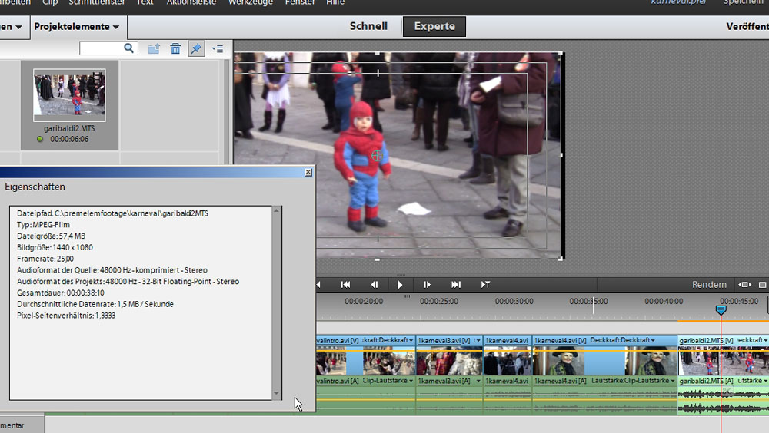The width and height of the screenshot is (769, 433).
Task: Go to previous edit point button
Action: pyautogui.click(x=345, y=285)
